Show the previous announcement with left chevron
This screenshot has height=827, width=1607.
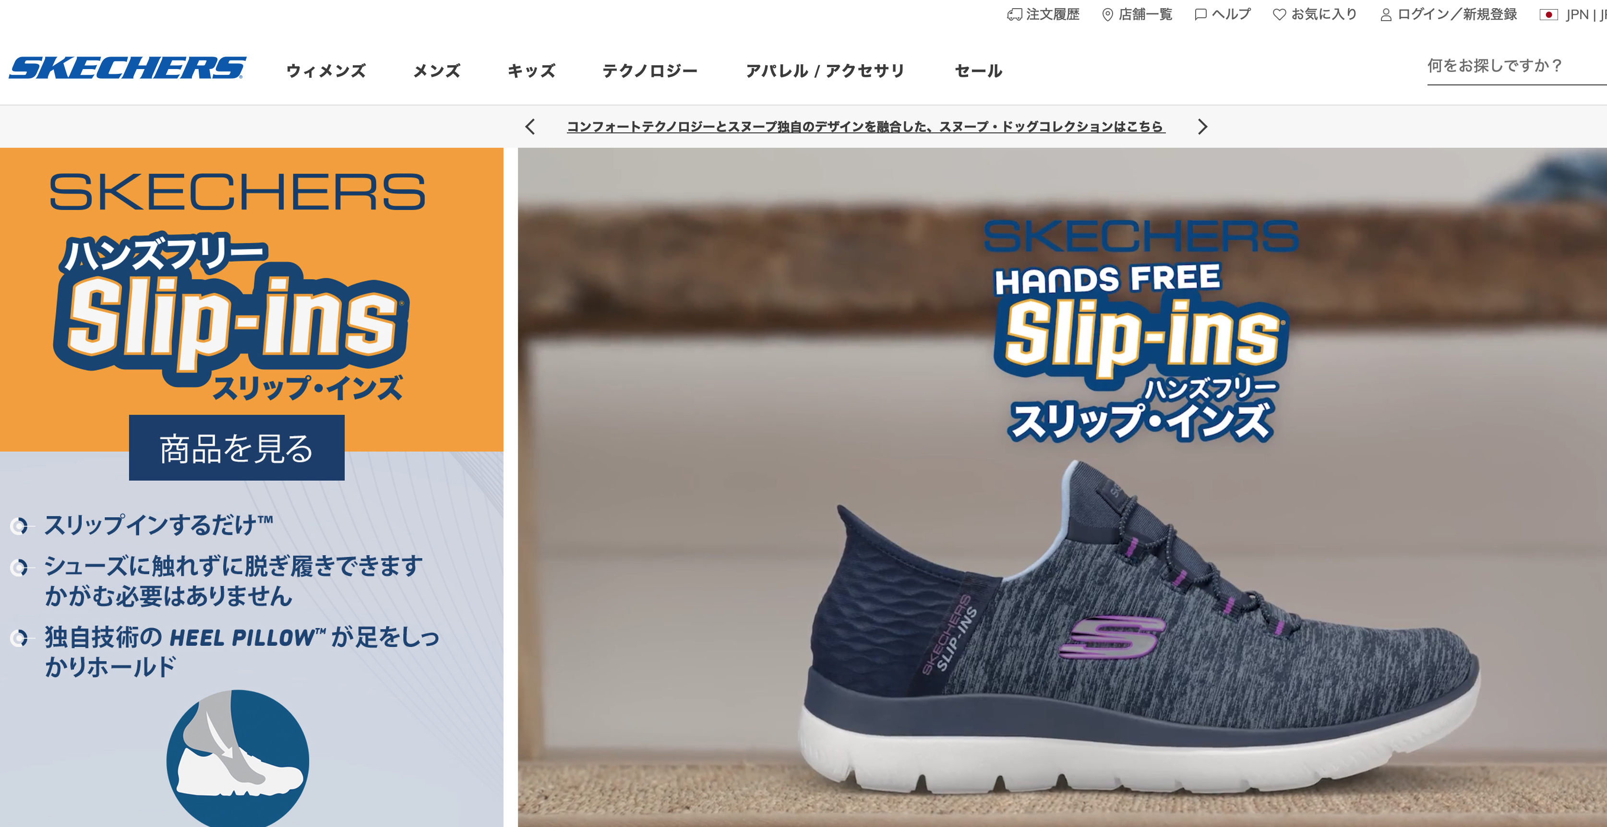(x=530, y=127)
